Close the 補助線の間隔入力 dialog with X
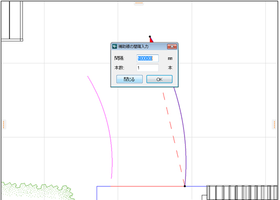This screenshot has width=280, height=200. tap(172, 47)
